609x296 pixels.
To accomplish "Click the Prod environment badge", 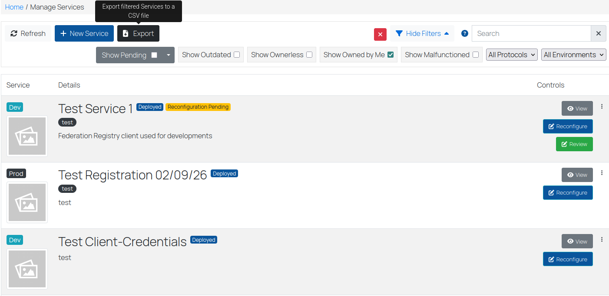I will pos(16,173).
